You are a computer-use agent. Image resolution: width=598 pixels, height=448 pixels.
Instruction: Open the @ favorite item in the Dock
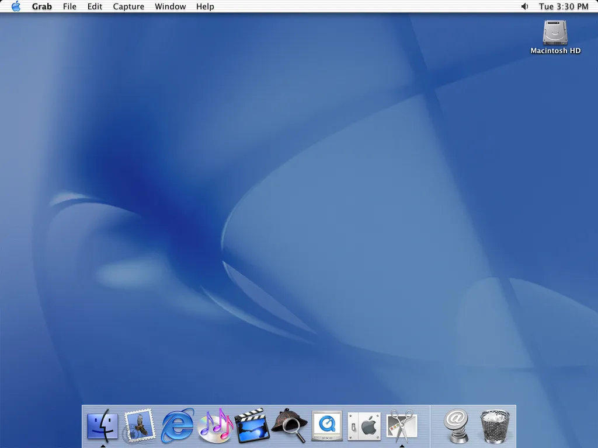click(457, 425)
